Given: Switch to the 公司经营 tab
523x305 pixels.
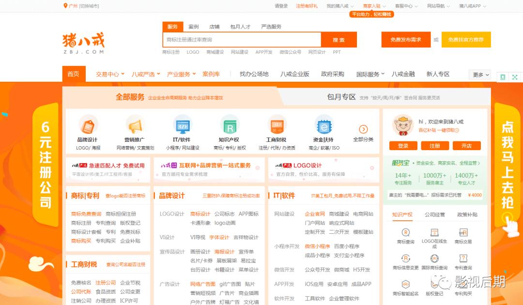Looking at the screenshot, I should click(436, 214).
